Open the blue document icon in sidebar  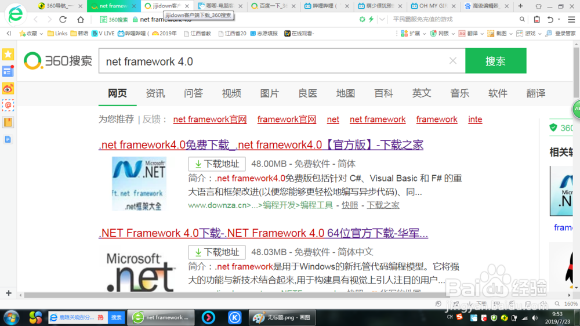click(8, 139)
